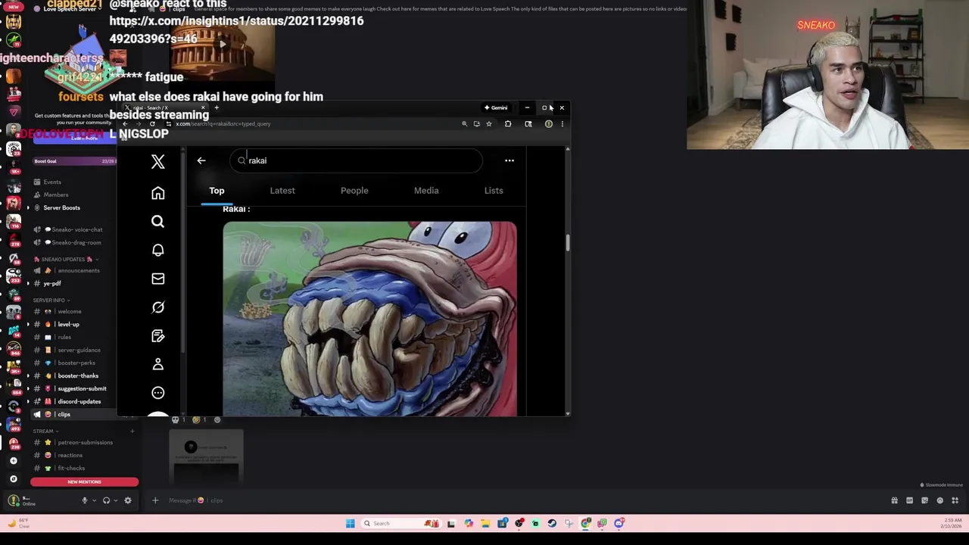969x545 pixels.
Task: Join Sneako- voice-chat channel
Action: [79, 229]
